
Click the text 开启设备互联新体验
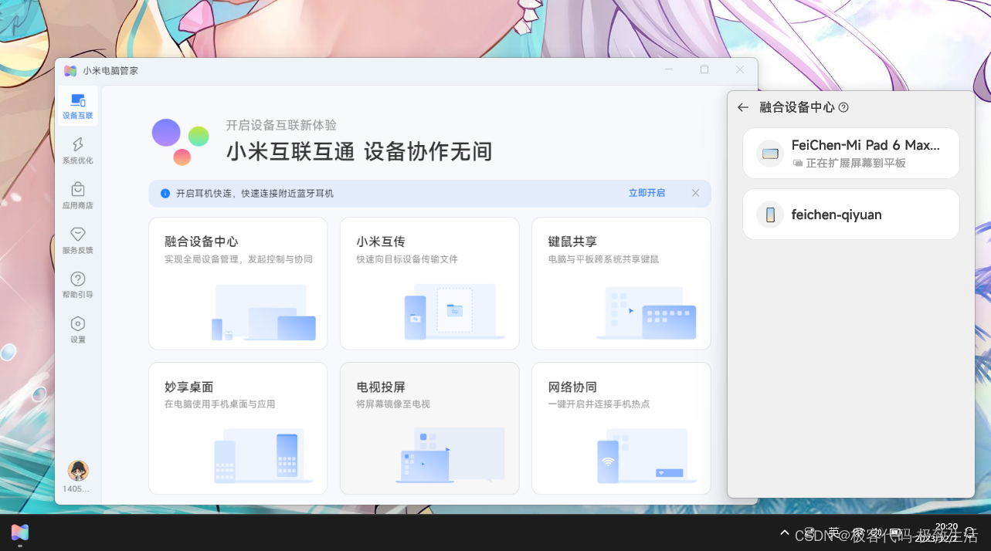tap(281, 125)
